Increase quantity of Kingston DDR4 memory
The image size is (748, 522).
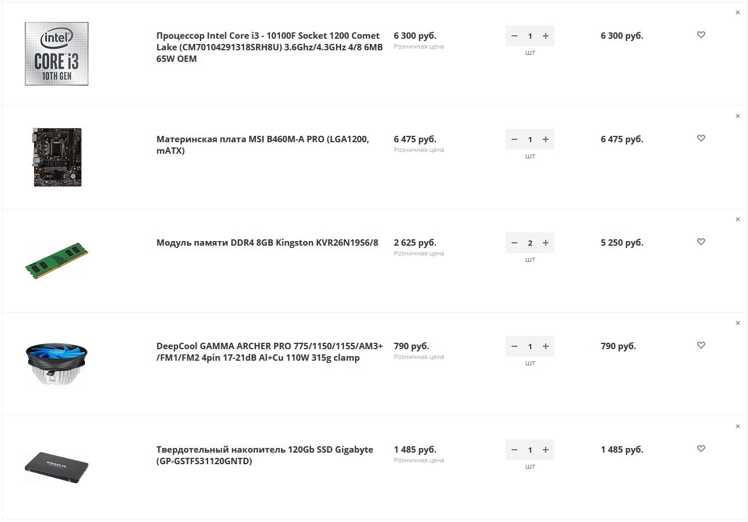coord(546,243)
